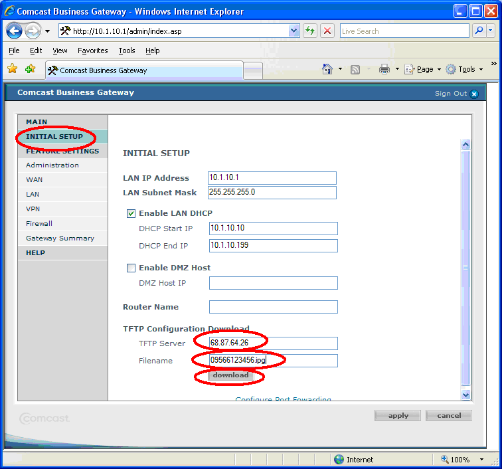Show more command bar items chevron

coord(493,63)
